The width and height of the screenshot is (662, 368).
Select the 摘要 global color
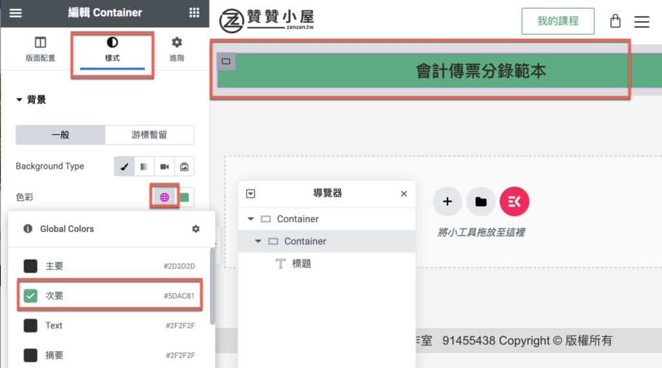(109, 355)
